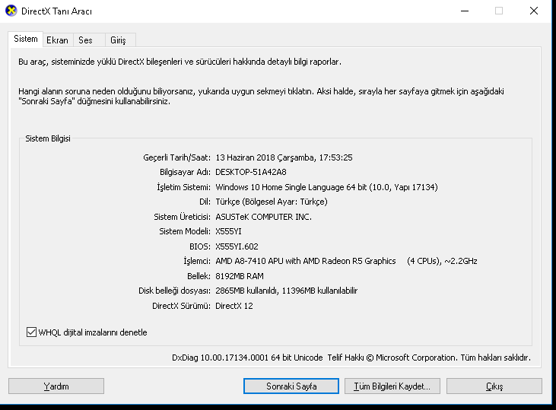556x410 pixels.
Task: Open the Giriş tab
Action: (120, 40)
